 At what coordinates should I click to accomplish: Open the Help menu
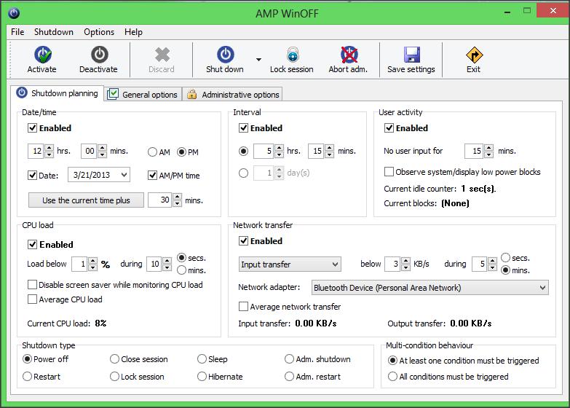click(x=133, y=32)
